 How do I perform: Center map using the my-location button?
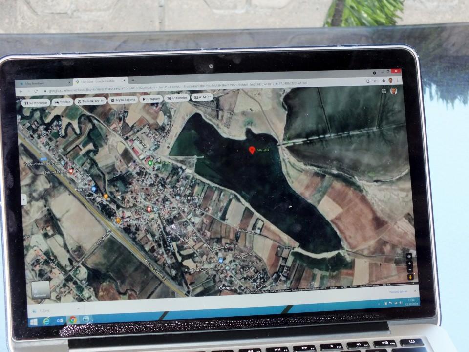coord(409,256)
